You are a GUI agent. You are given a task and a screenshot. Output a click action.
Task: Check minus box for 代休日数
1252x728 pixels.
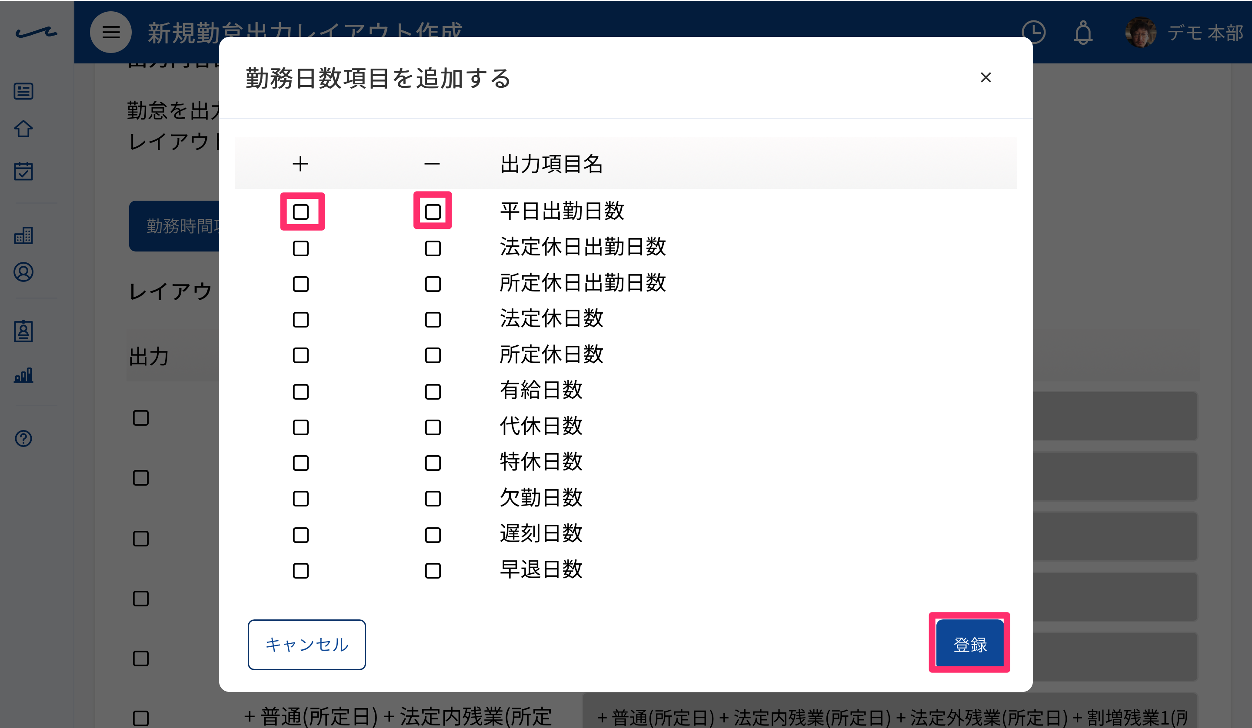pyautogui.click(x=433, y=427)
